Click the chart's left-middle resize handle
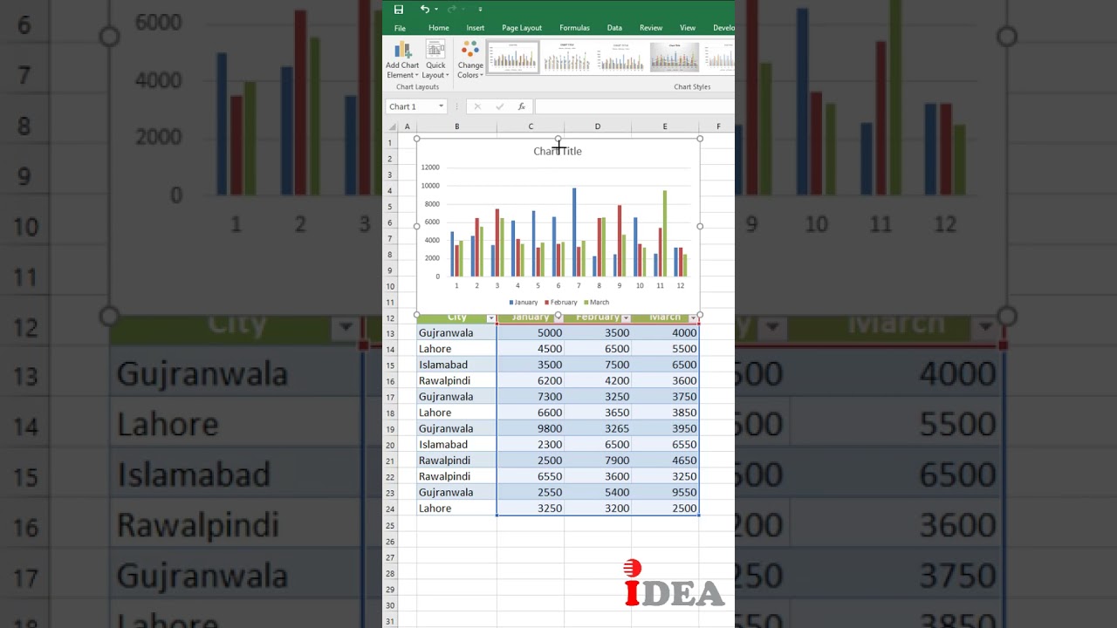Image resolution: width=1117 pixels, height=628 pixels. (417, 226)
